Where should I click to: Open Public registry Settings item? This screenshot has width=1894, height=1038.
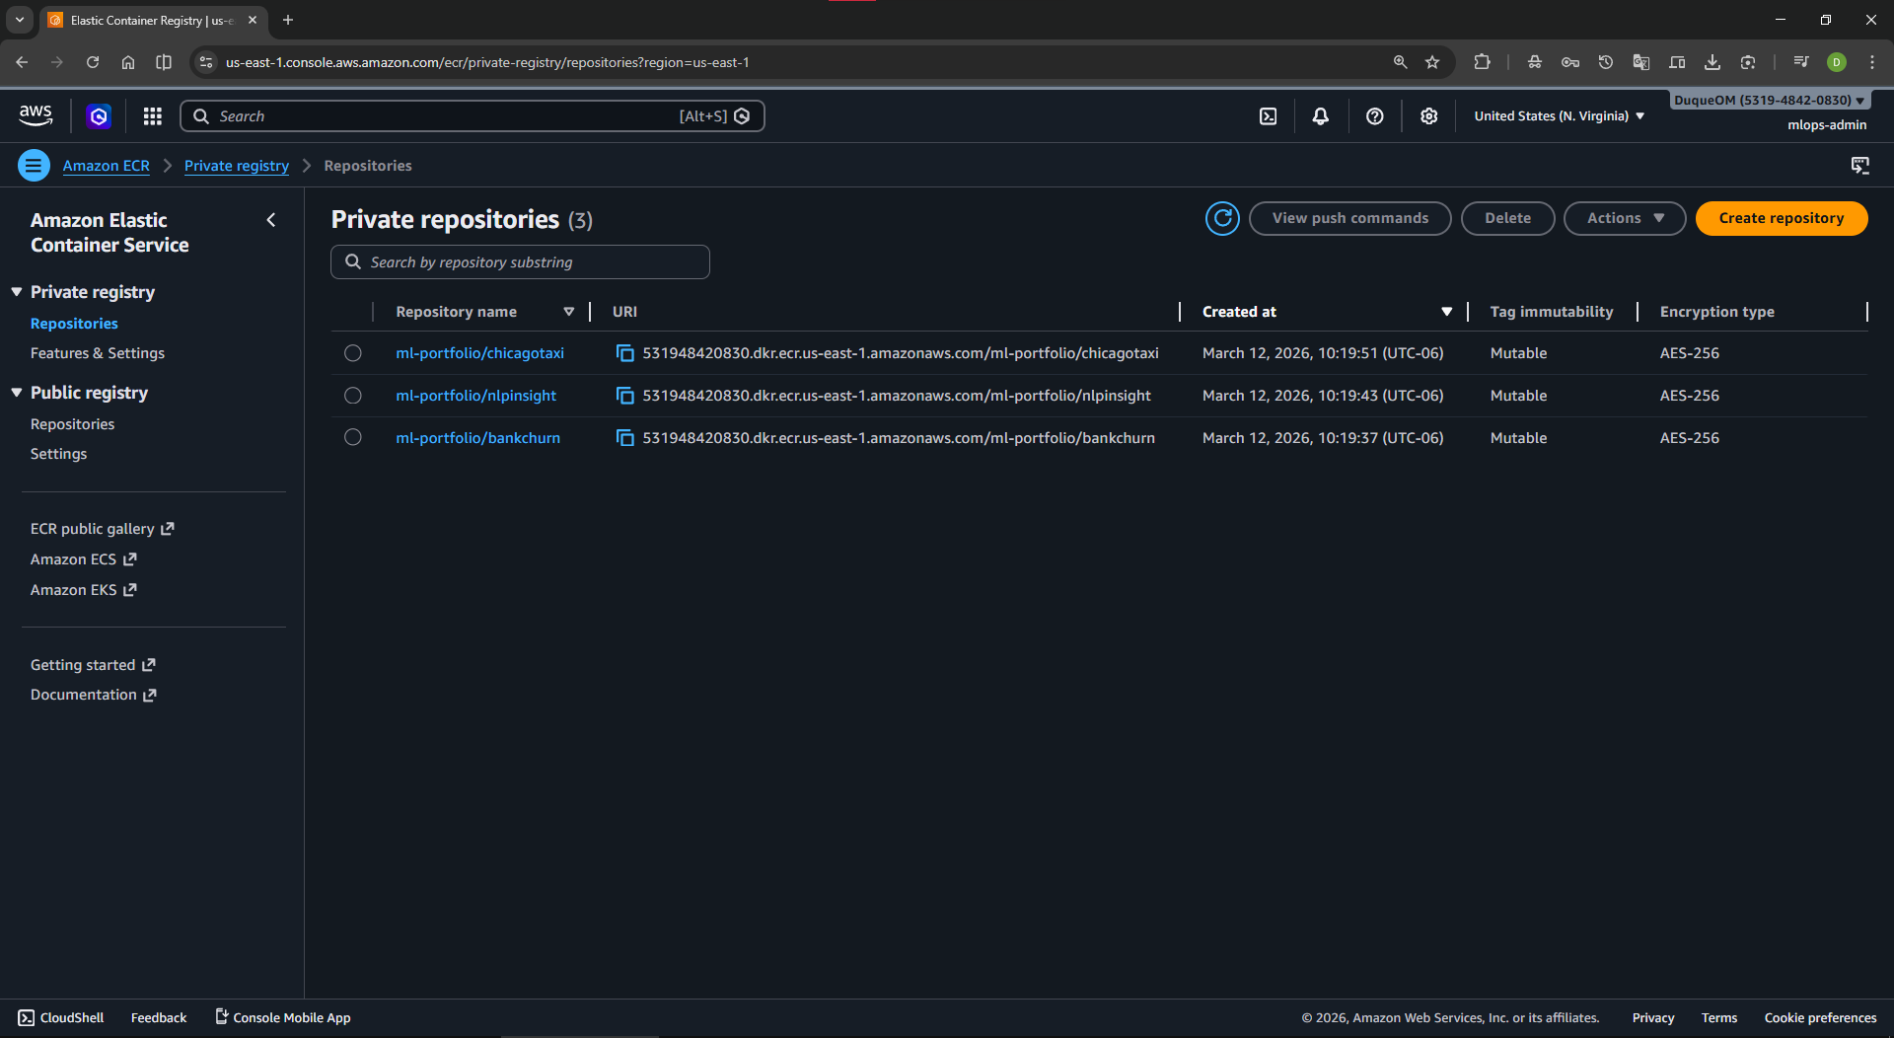point(58,454)
